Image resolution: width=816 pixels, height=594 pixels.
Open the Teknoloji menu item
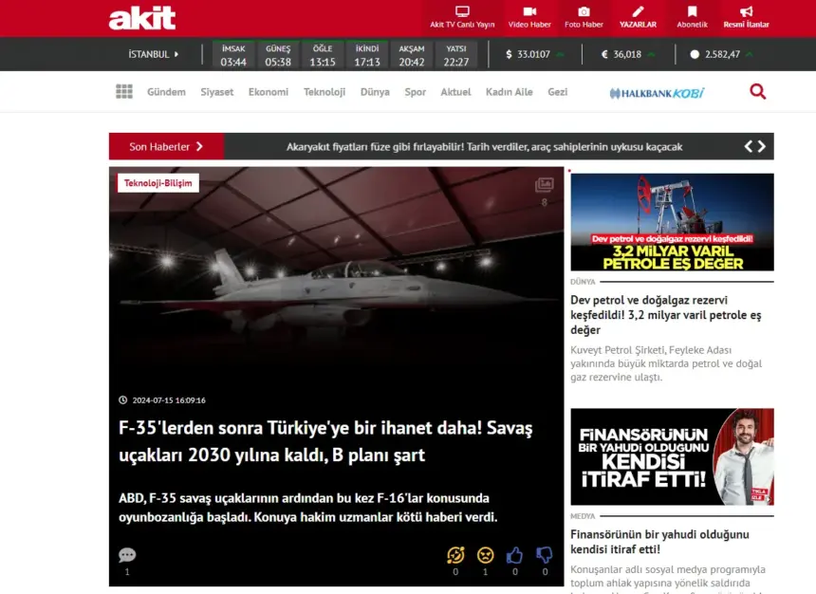point(325,92)
